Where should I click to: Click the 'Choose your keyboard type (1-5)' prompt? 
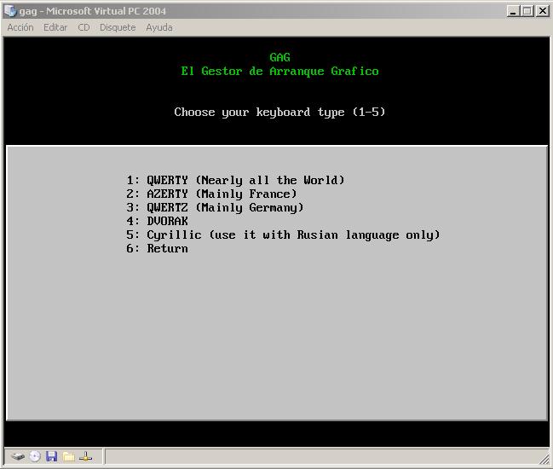pyautogui.click(x=279, y=113)
